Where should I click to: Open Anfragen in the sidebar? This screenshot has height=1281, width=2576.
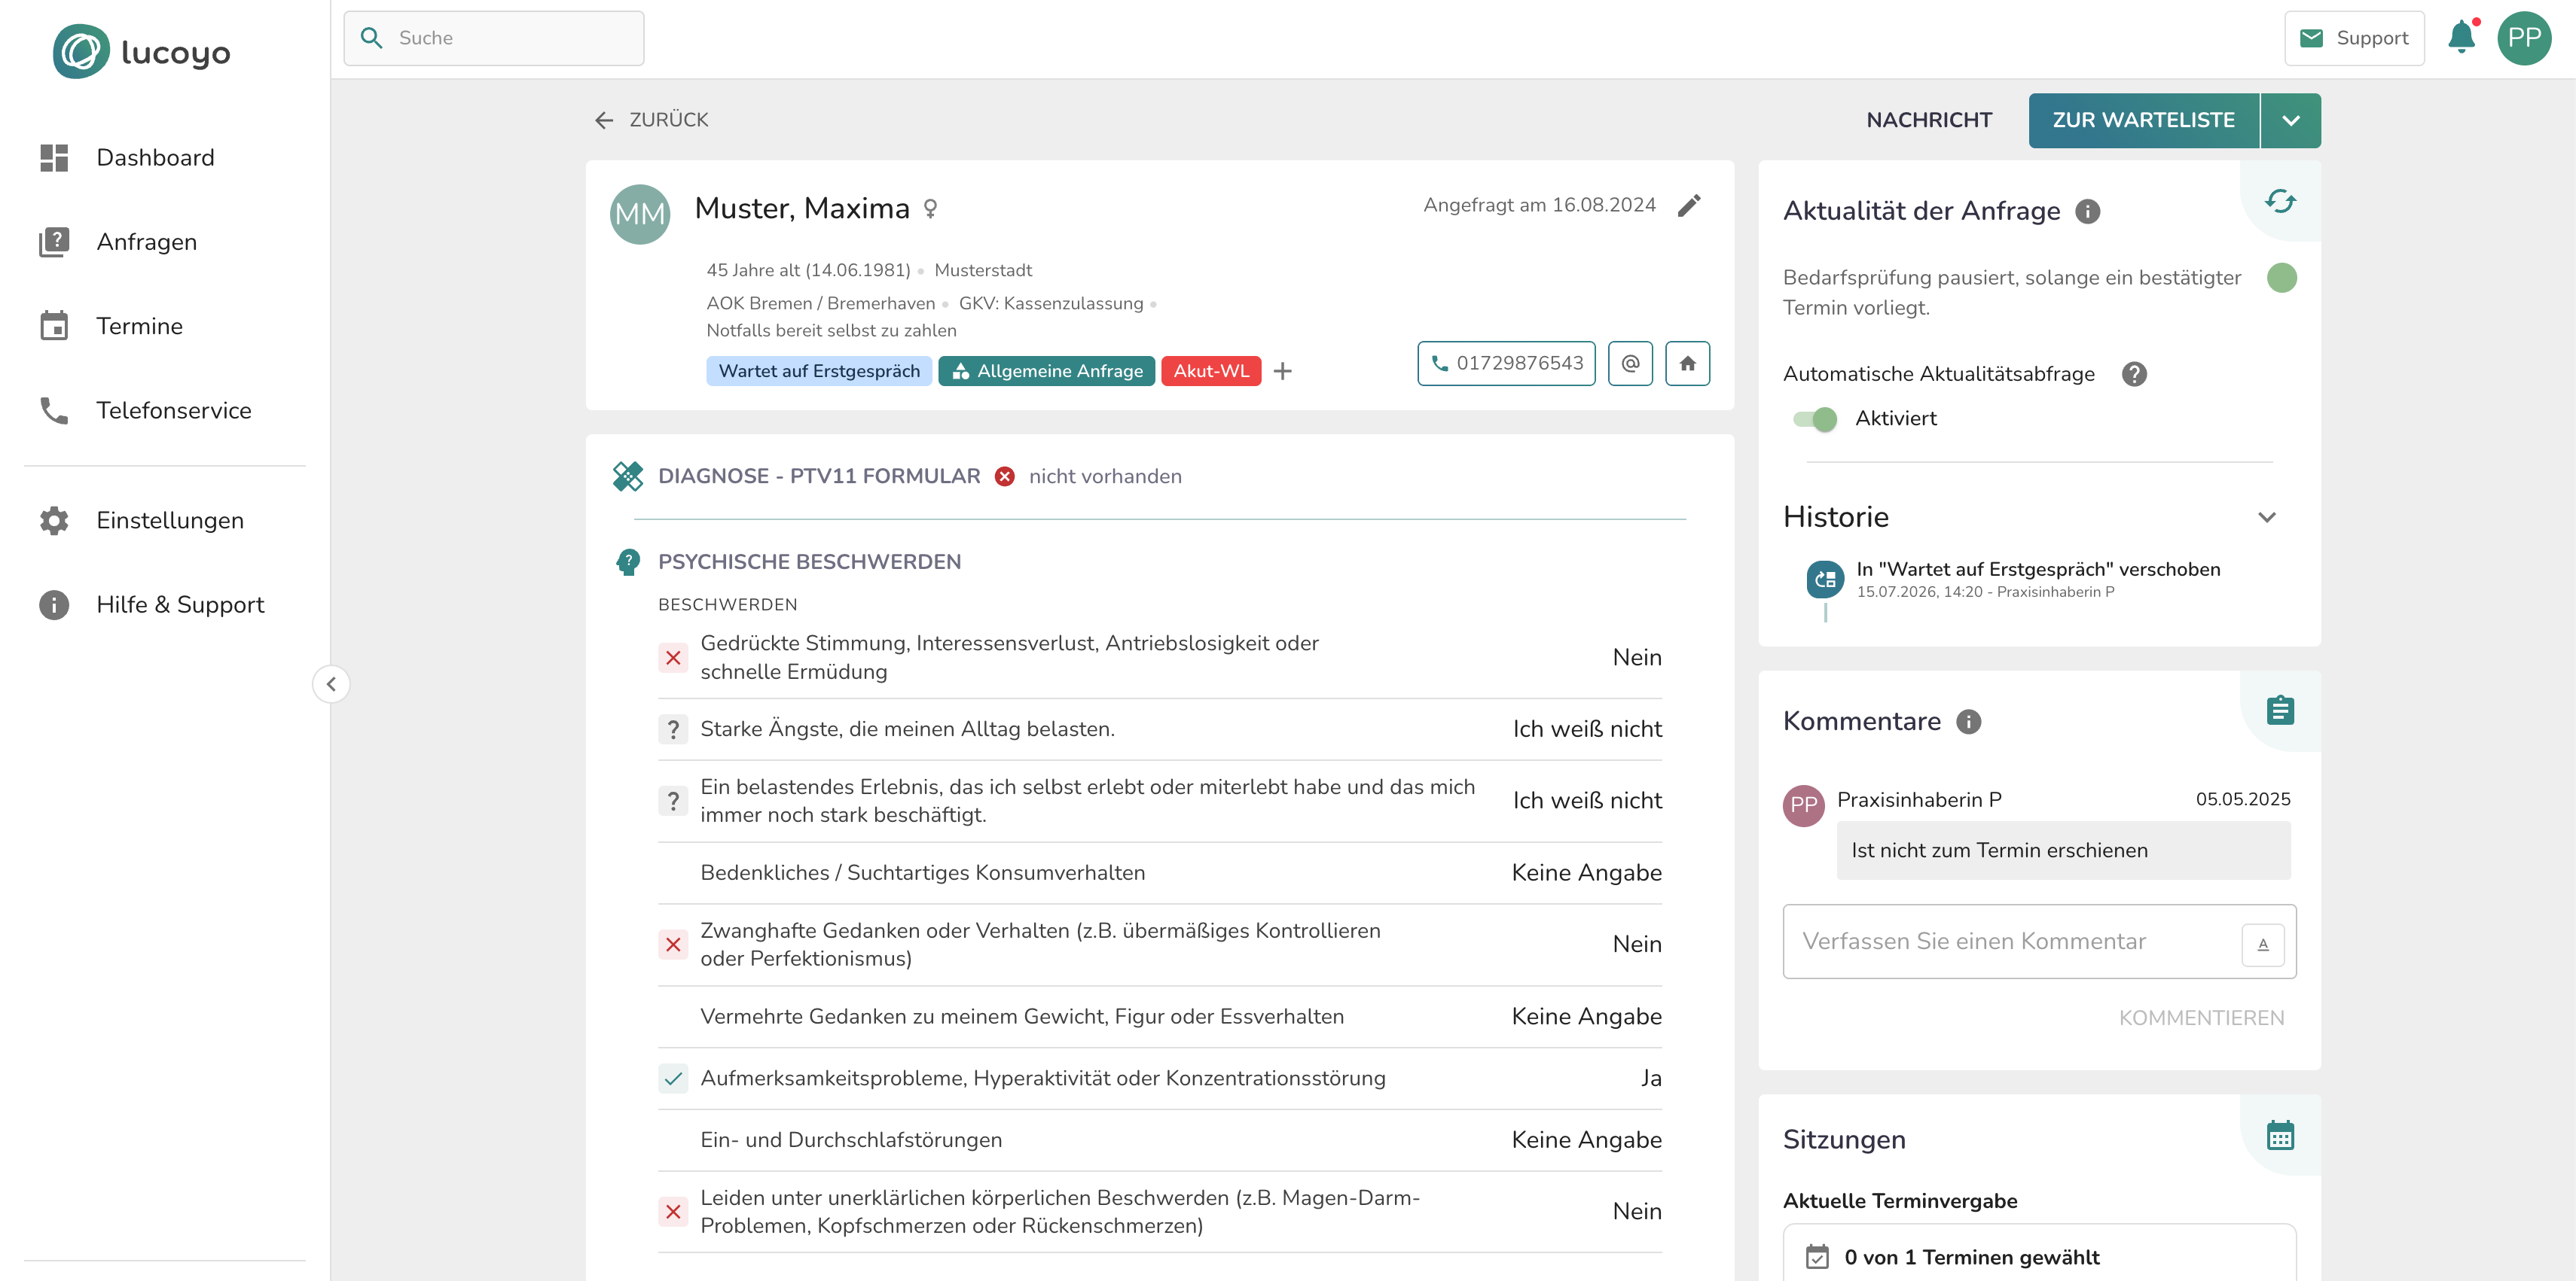[x=146, y=243]
